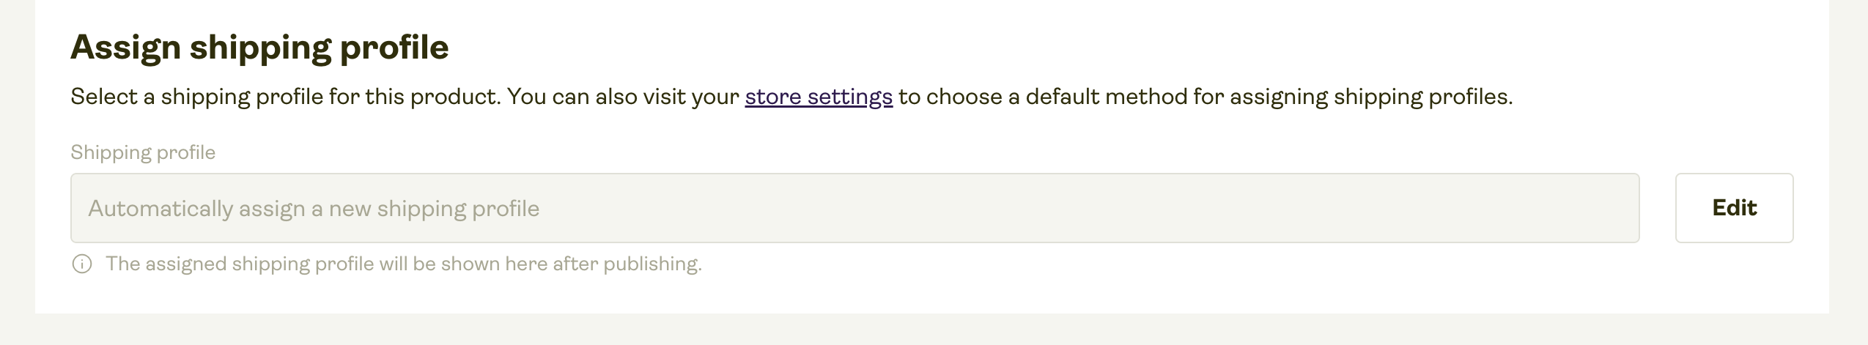Click the Shipping profile field label

(x=143, y=152)
